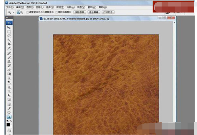
Task: Select the Lasso tool
Action: (9, 36)
